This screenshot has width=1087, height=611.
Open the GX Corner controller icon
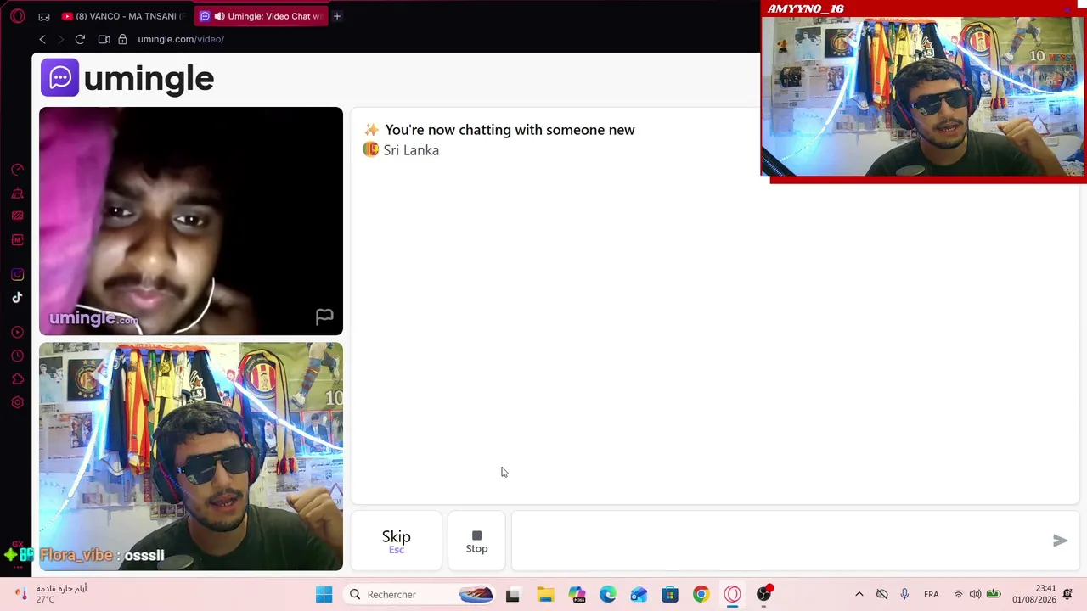[x=44, y=16]
